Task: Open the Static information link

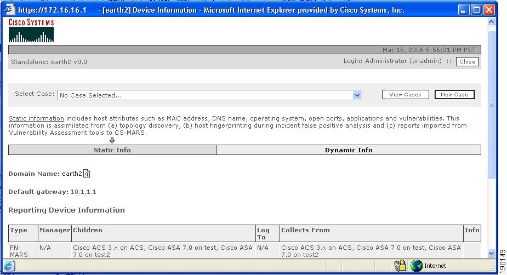Action: 36,118
